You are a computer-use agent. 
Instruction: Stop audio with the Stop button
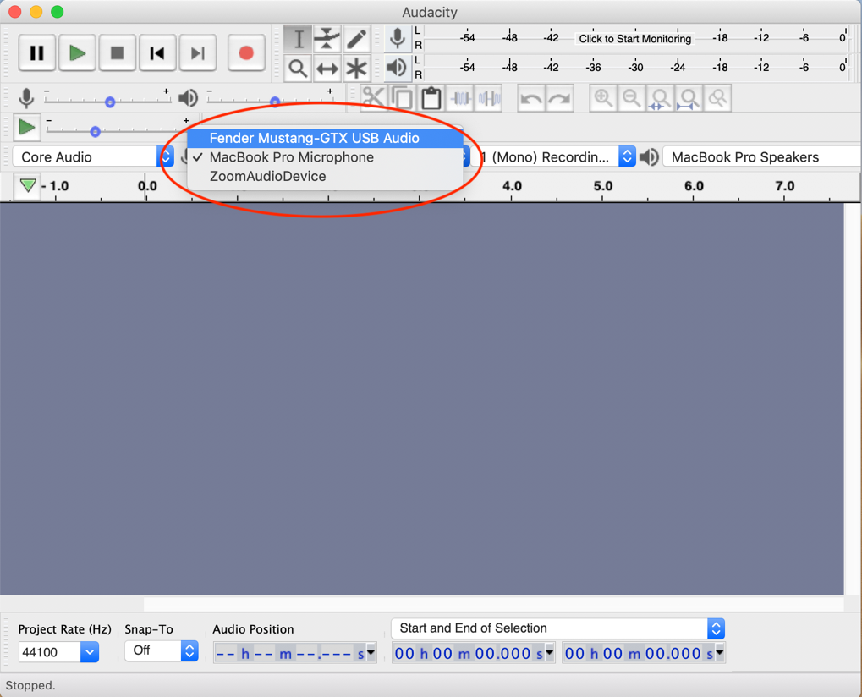117,53
